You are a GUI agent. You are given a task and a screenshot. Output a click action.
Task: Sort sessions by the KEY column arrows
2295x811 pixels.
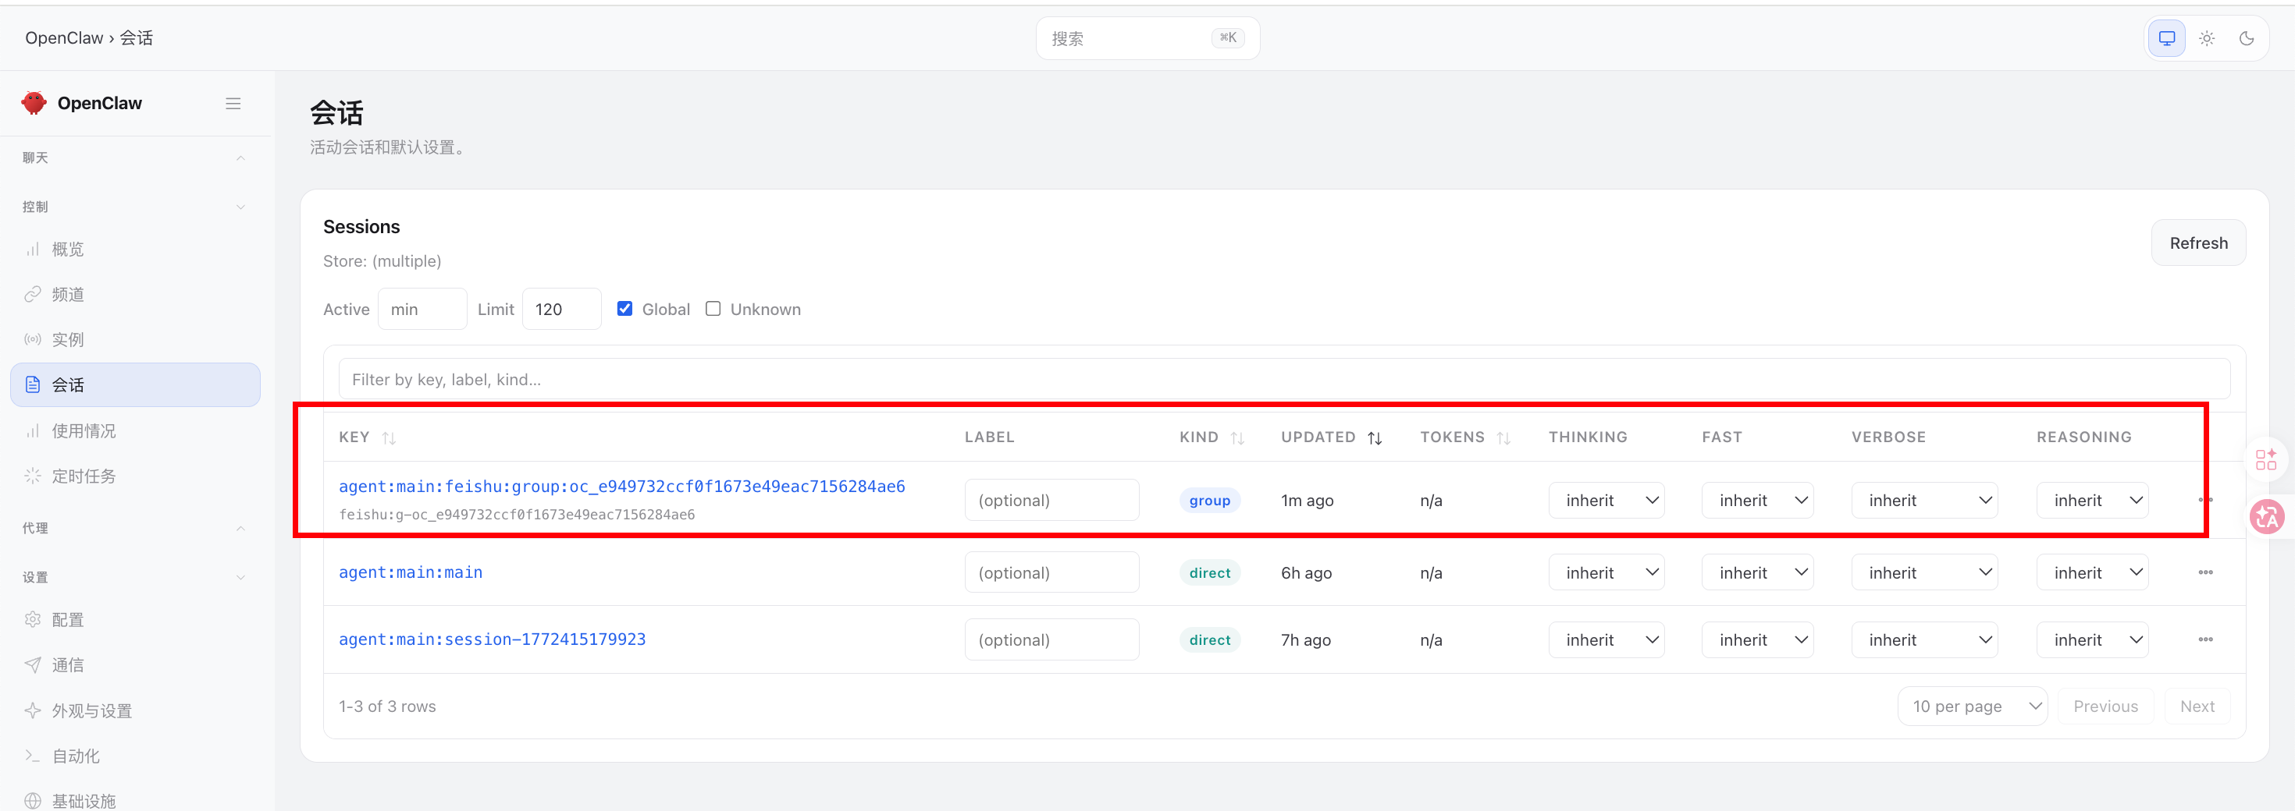[x=389, y=437]
